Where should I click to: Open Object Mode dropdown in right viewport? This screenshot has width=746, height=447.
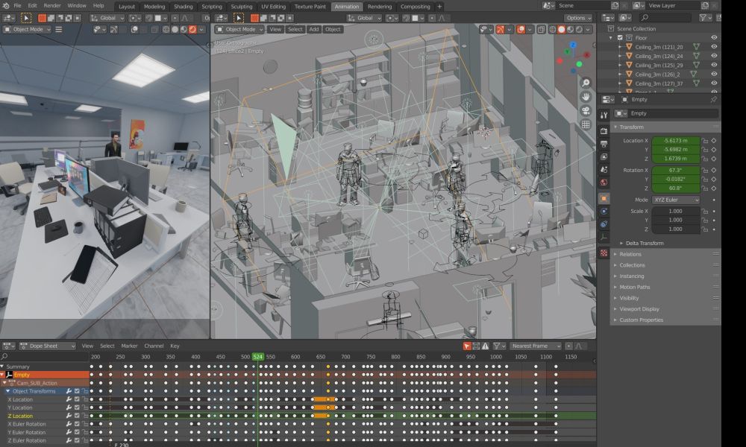tap(239, 30)
